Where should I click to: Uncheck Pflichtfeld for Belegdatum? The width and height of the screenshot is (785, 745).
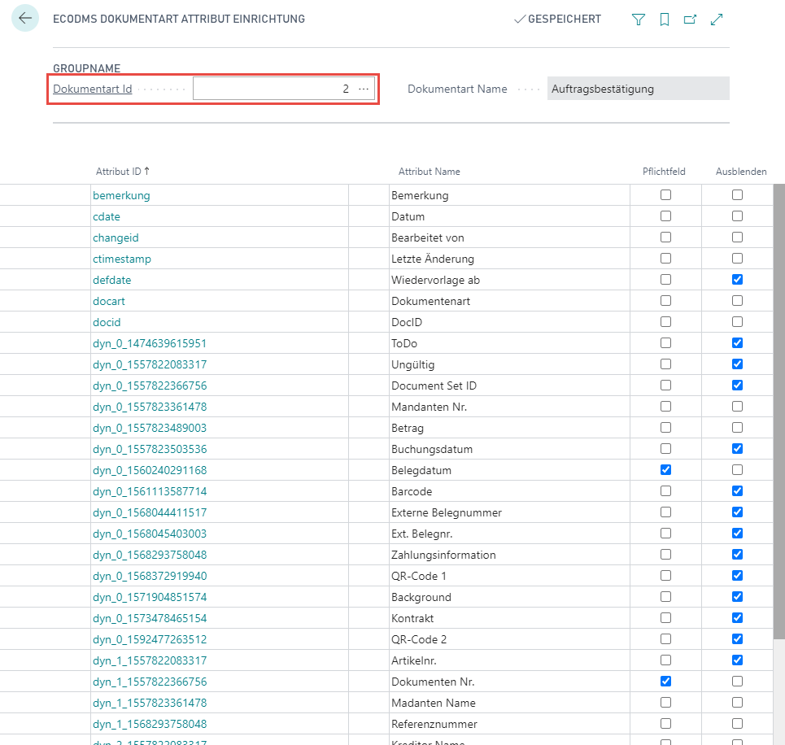click(x=665, y=469)
